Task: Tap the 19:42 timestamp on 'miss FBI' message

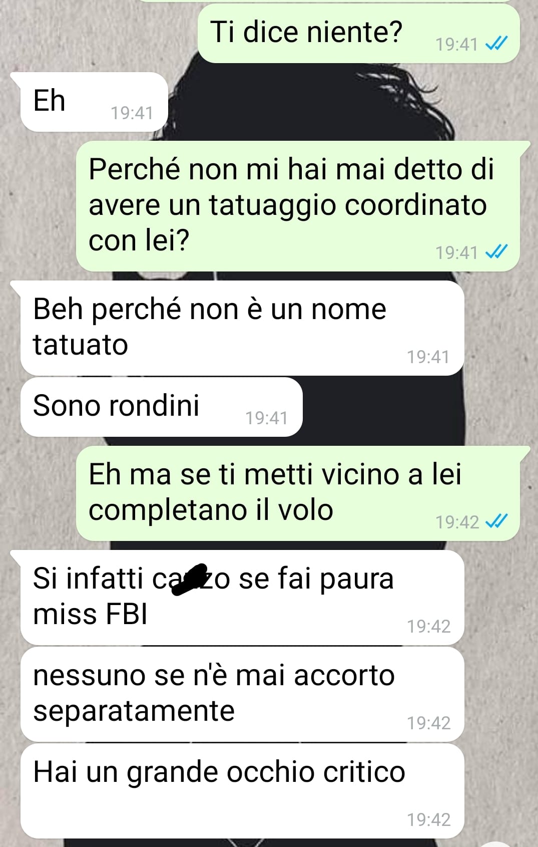Action: [428, 626]
